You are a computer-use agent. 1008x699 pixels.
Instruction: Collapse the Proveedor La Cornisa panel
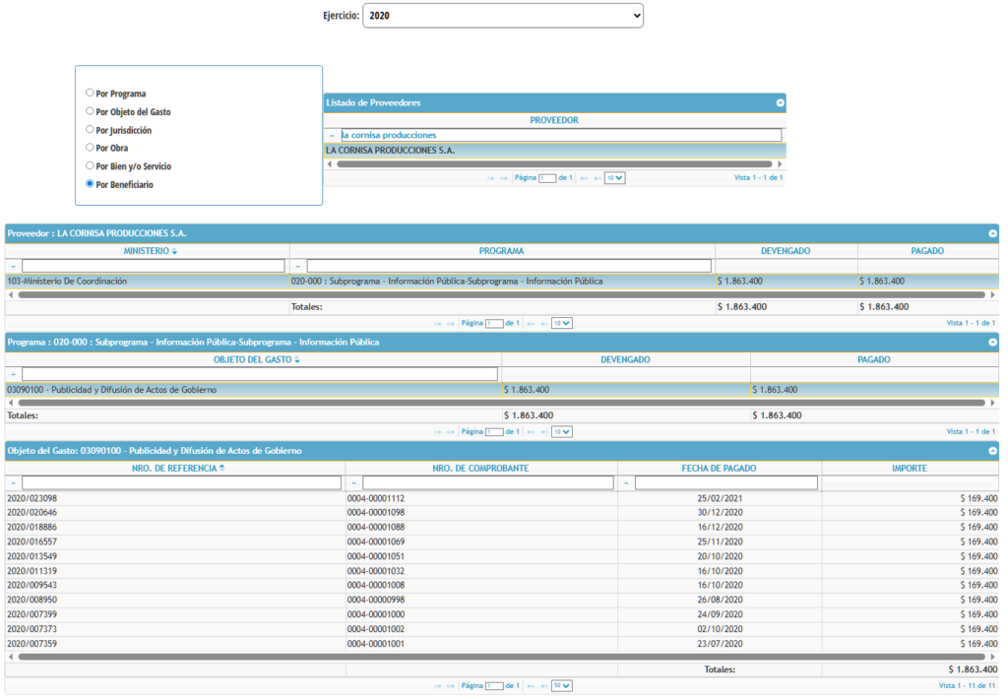[x=992, y=233]
